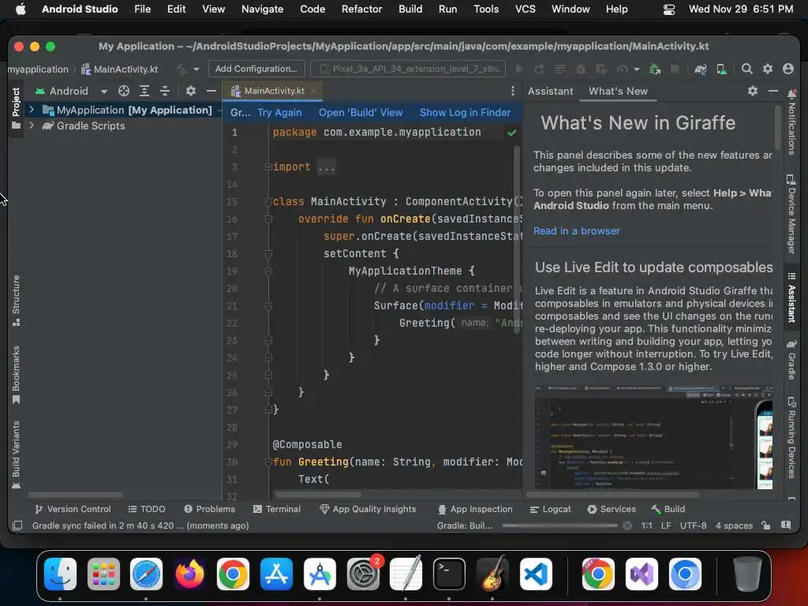Click green inspection checkmark in editor

(511, 133)
